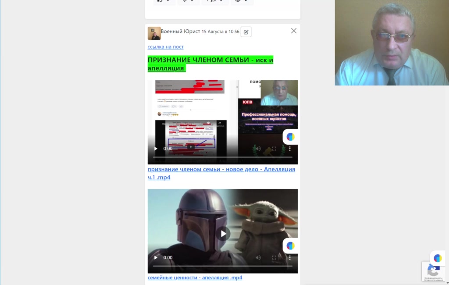Image resolution: width=449 pixels, height=285 pixels.
Task: Click colored extension badge on first video
Action: pos(290,137)
